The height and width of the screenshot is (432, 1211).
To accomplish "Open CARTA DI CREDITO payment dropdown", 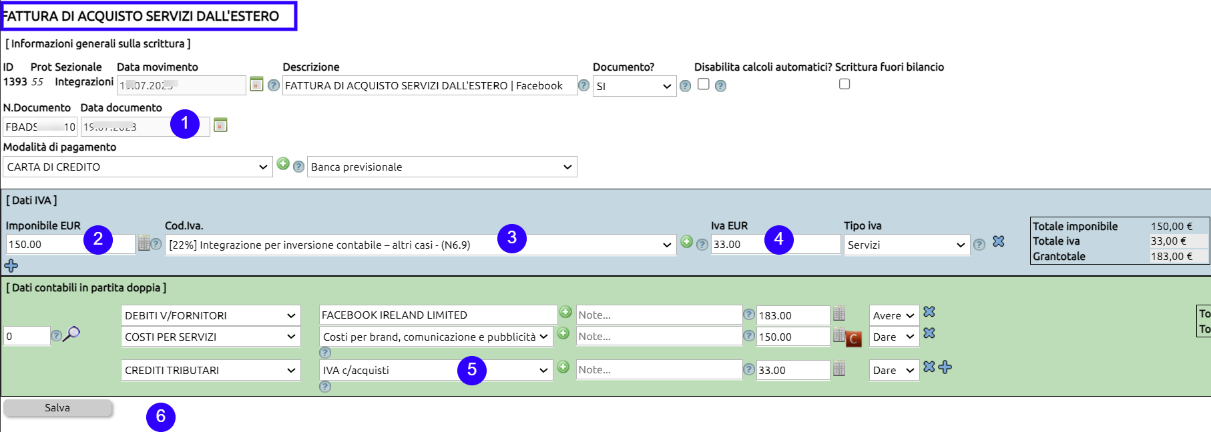I will [138, 167].
